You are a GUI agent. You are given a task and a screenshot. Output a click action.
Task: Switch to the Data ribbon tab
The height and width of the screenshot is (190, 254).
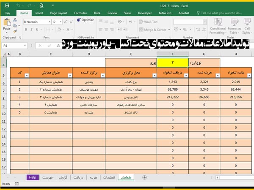(97, 13)
